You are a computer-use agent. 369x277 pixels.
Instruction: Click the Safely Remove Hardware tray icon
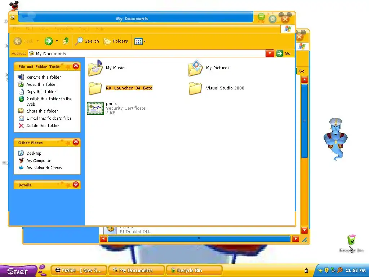click(x=333, y=270)
